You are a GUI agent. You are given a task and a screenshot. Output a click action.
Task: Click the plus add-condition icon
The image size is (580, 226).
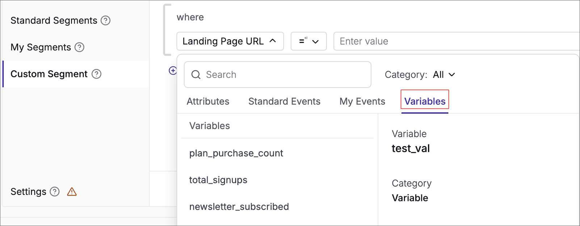pyautogui.click(x=173, y=71)
